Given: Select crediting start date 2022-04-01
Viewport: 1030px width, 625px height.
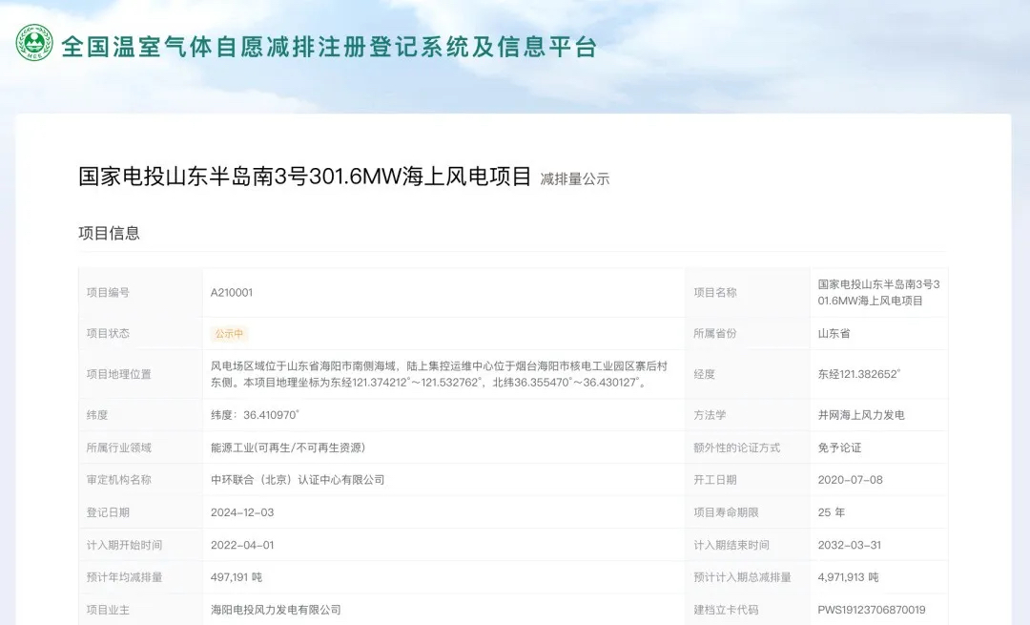Looking at the screenshot, I should (242, 545).
